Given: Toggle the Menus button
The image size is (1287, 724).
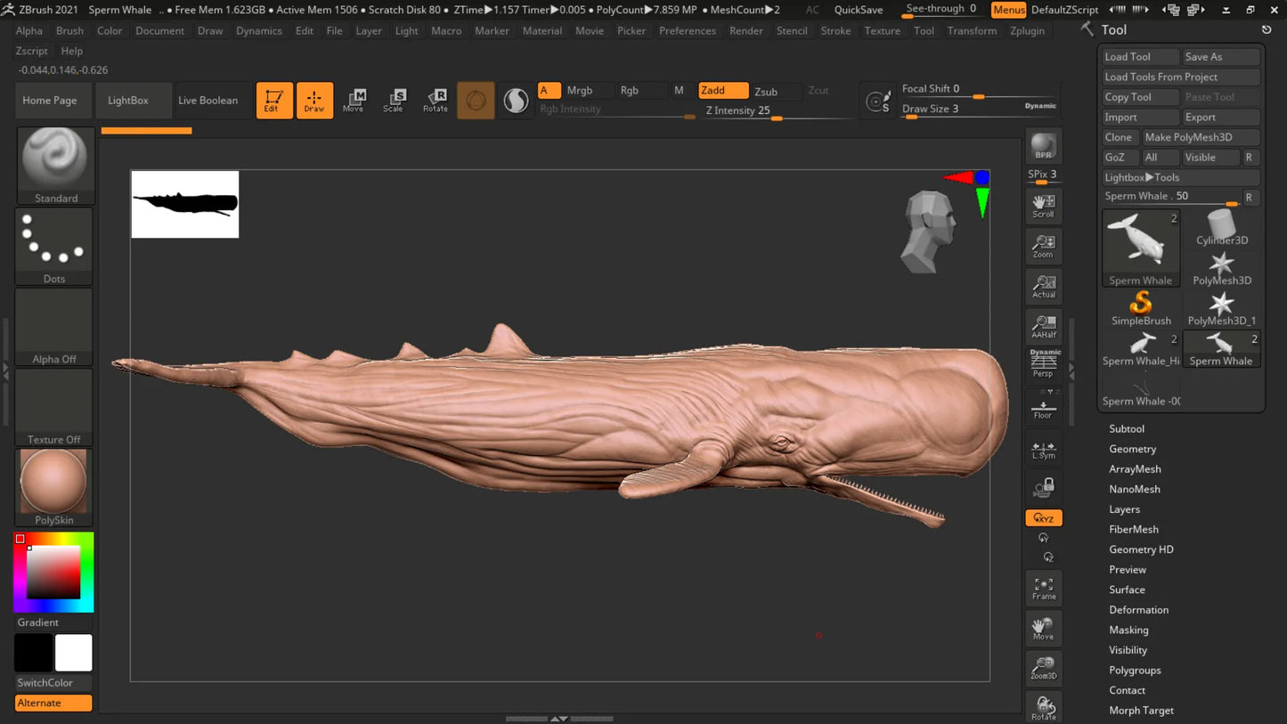Looking at the screenshot, I should click(x=1008, y=10).
